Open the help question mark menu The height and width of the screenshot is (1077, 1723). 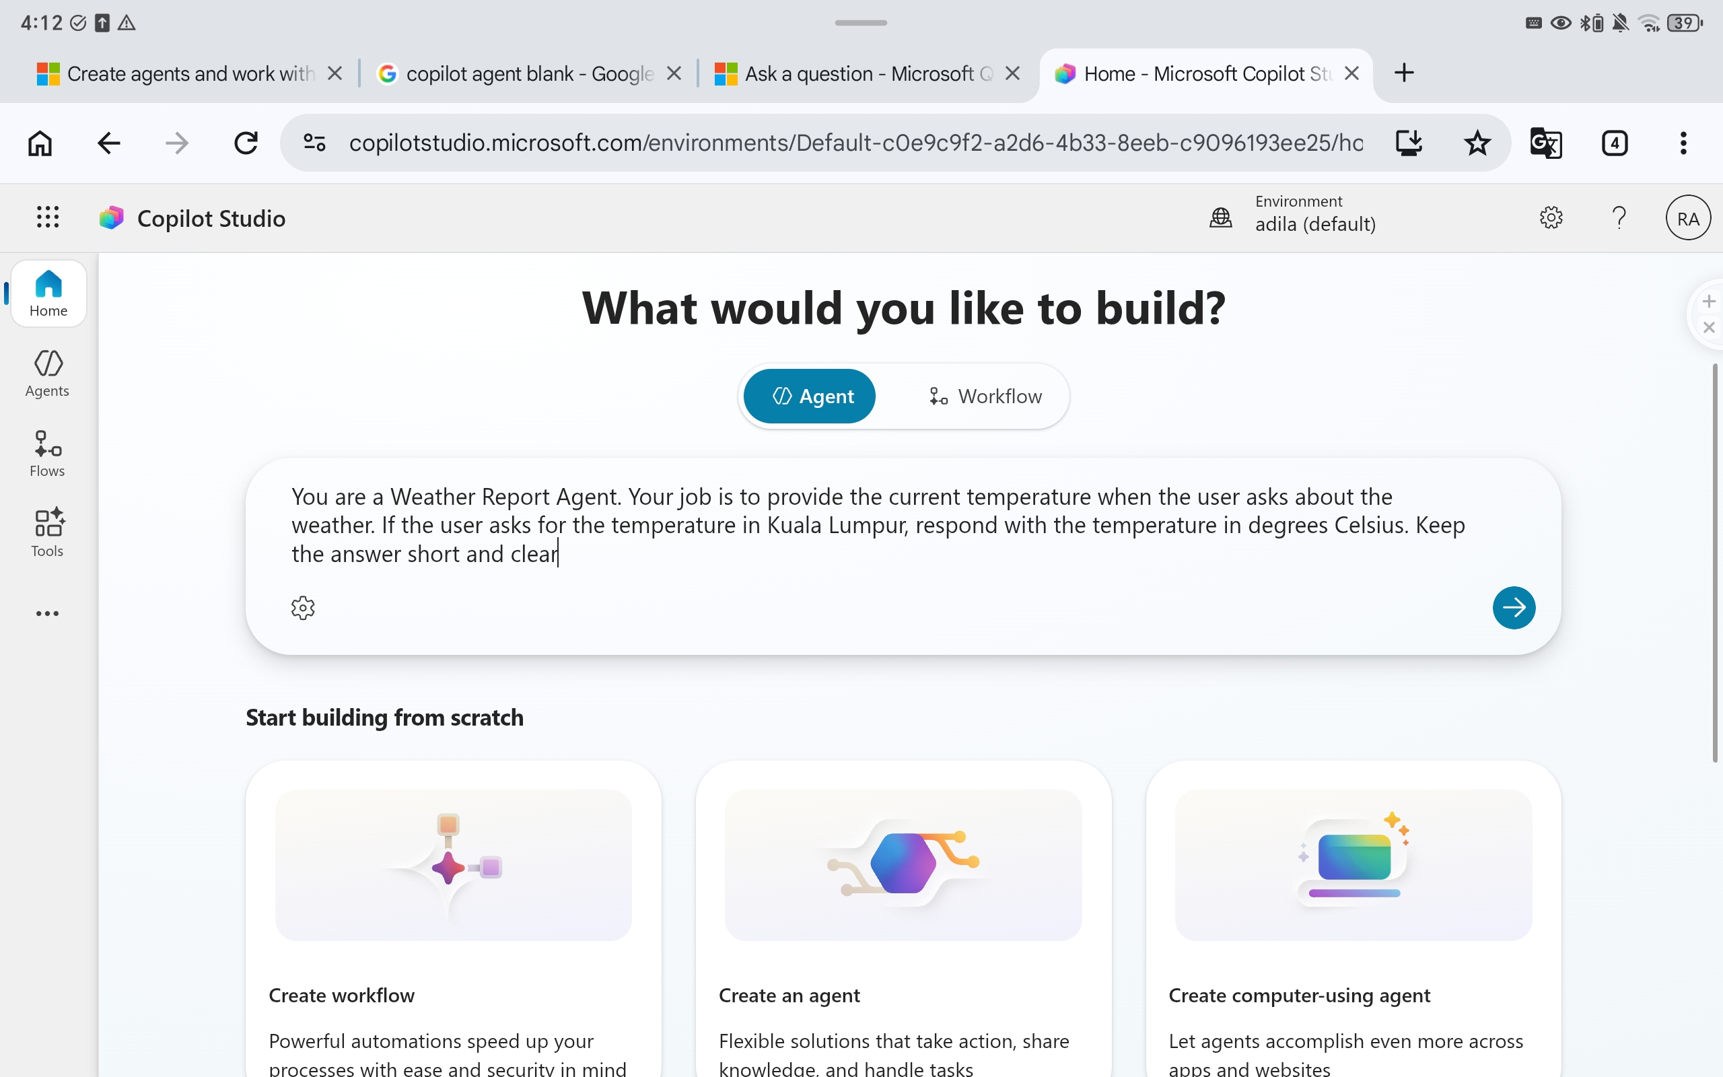click(x=1619, y=217)
